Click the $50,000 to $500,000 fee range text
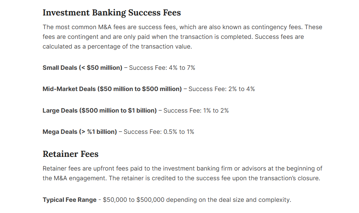This screenshot has height=213, width=359. point(134,200)
